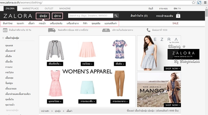Open the grey jacket product image
The height and width of the screenshot is (115, 208).
pyautogui.click(x=55, y=50)
